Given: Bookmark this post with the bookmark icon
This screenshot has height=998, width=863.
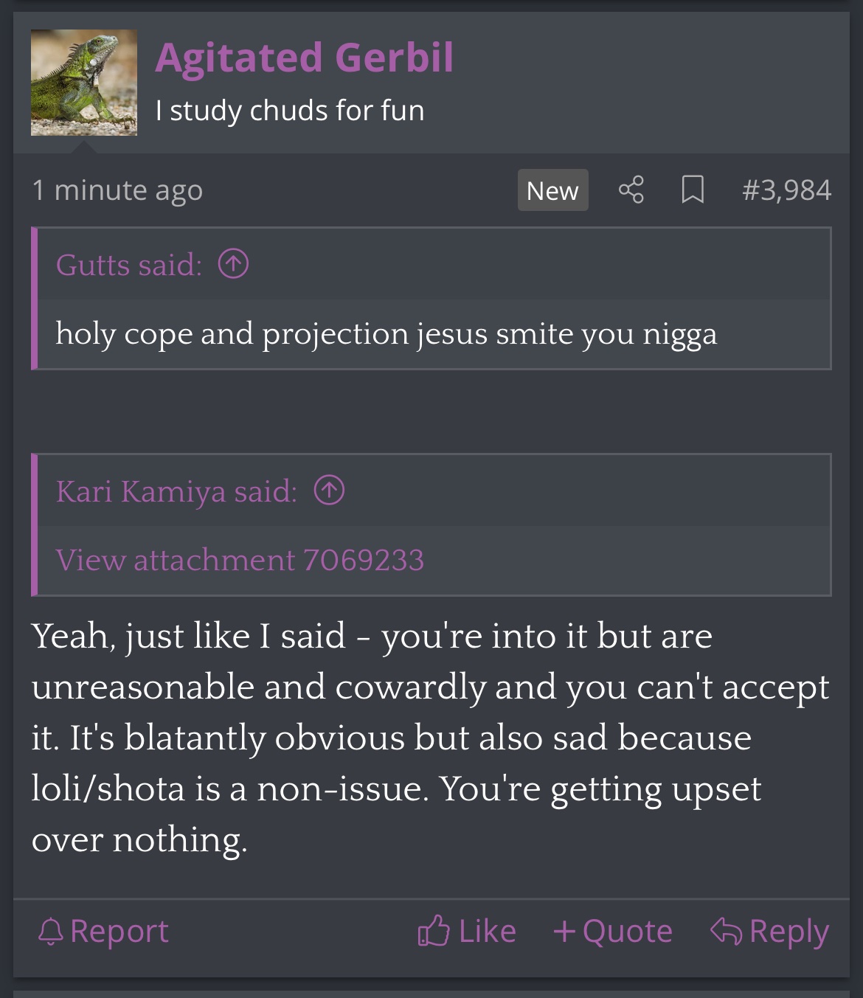Looking at the screenshot, I should pos(692,190).
